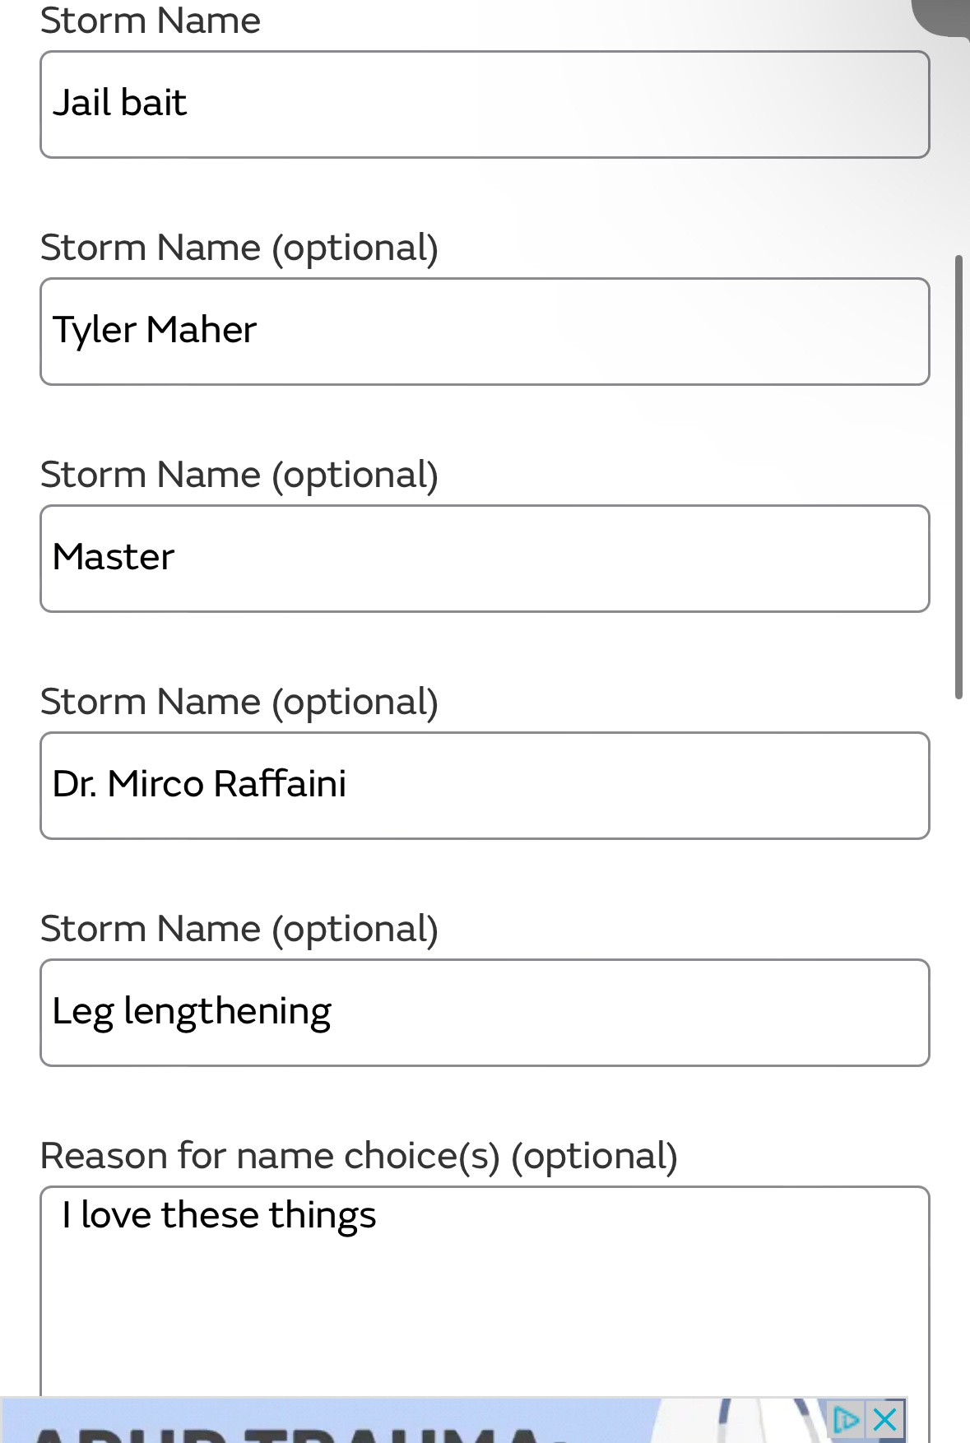
Task: Click the label above Tyler Maher field
Action: [x=239, y=248]
